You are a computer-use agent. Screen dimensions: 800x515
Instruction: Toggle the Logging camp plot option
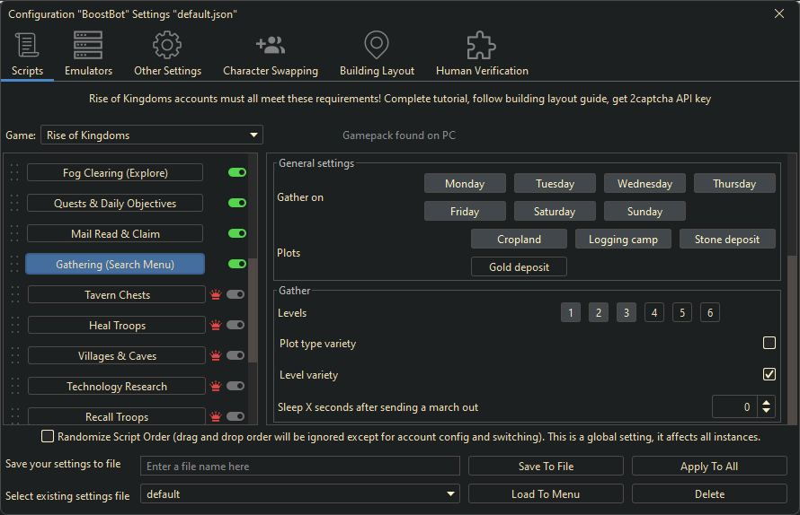click(623, 239)
